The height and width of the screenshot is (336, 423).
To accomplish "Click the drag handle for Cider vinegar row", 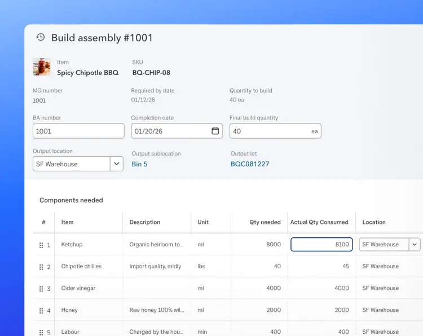I will pos(41,289).
